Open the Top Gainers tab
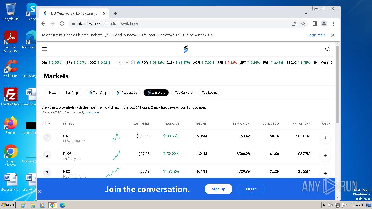Image resolution: width=372 pixels, height=209 pixels. coord(183,93)
